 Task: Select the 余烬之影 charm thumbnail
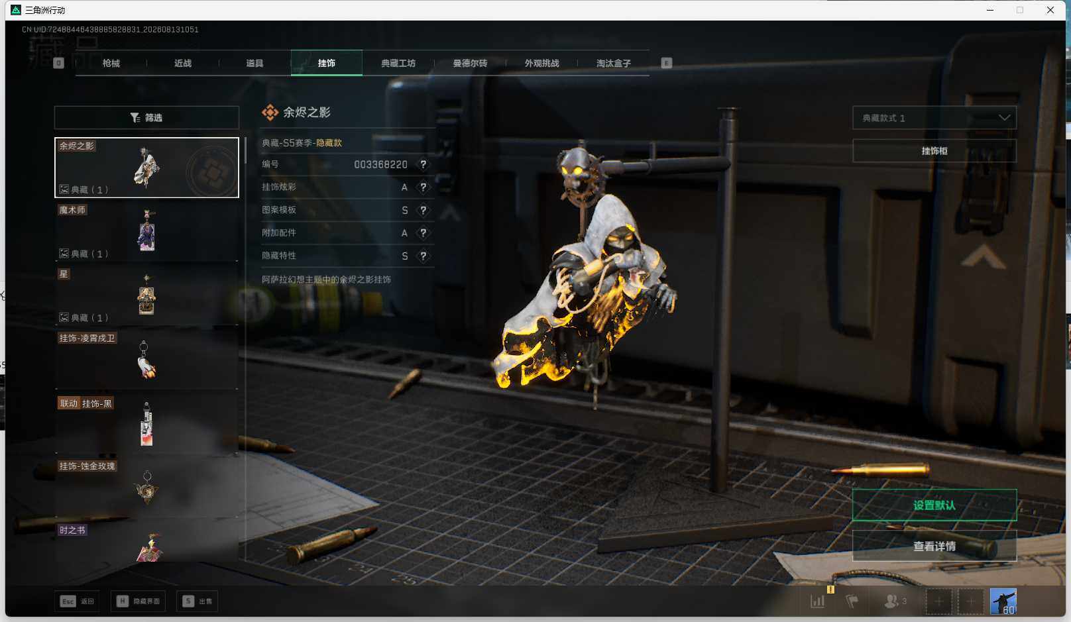coord(146,168)
